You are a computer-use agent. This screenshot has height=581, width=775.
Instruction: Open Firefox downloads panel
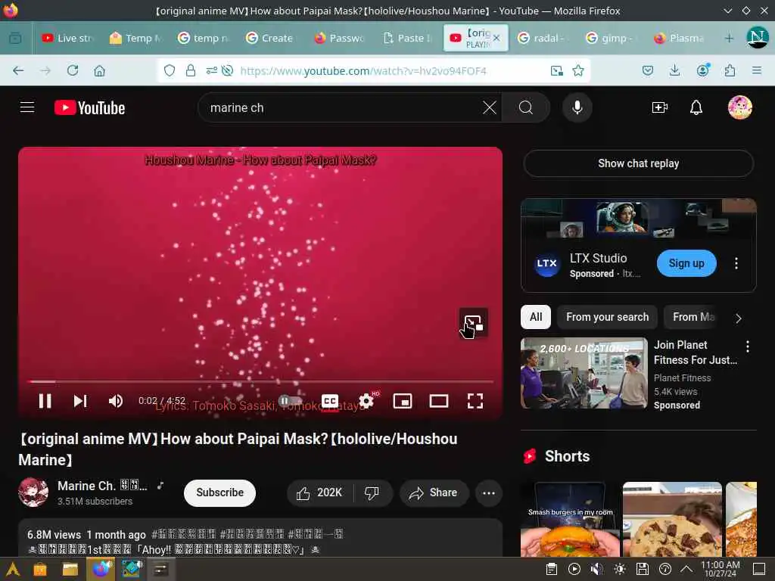coord(674,70)
